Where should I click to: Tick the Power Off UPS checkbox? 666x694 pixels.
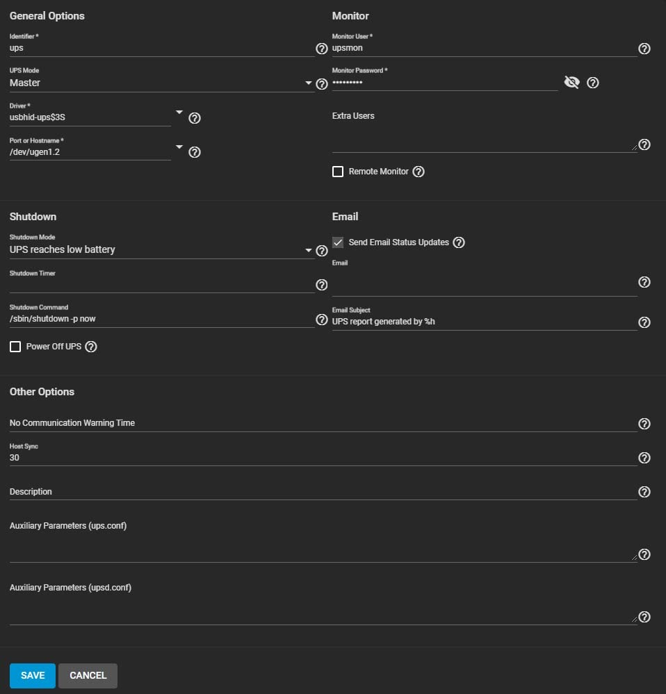click(x=15, y=347)
